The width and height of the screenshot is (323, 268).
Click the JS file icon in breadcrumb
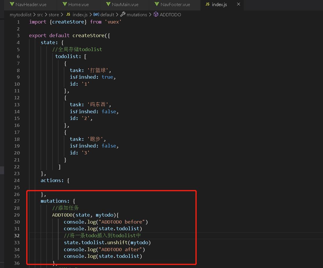point(68,15)
